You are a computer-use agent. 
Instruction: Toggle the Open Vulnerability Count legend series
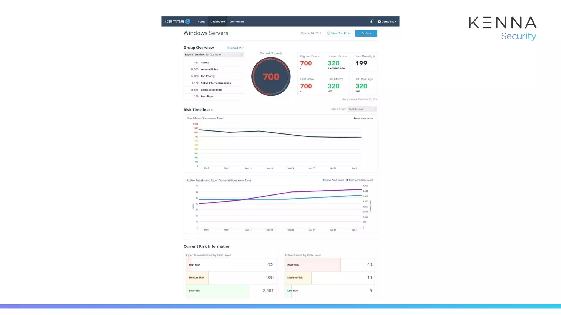click(x=359, y=180)
